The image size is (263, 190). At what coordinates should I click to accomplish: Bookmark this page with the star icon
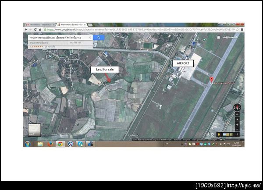(237, 29)
